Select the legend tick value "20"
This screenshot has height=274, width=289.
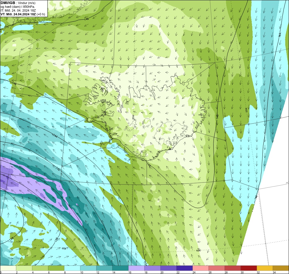pyautogui.click(x=162, y=272)
